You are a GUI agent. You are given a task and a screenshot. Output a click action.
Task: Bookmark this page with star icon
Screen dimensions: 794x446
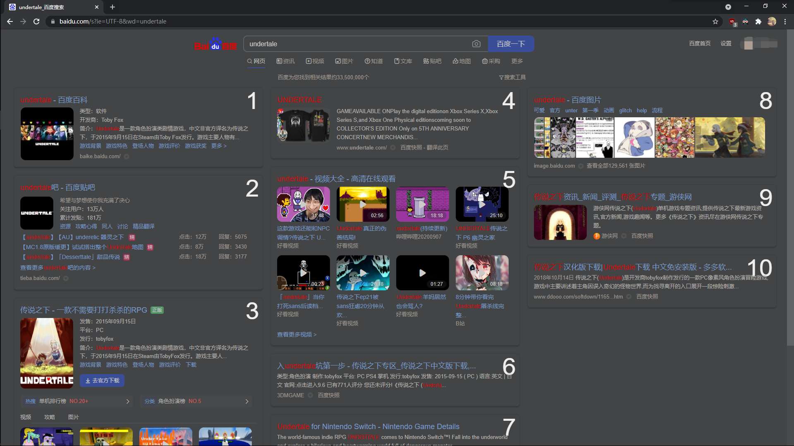point(715,21)
